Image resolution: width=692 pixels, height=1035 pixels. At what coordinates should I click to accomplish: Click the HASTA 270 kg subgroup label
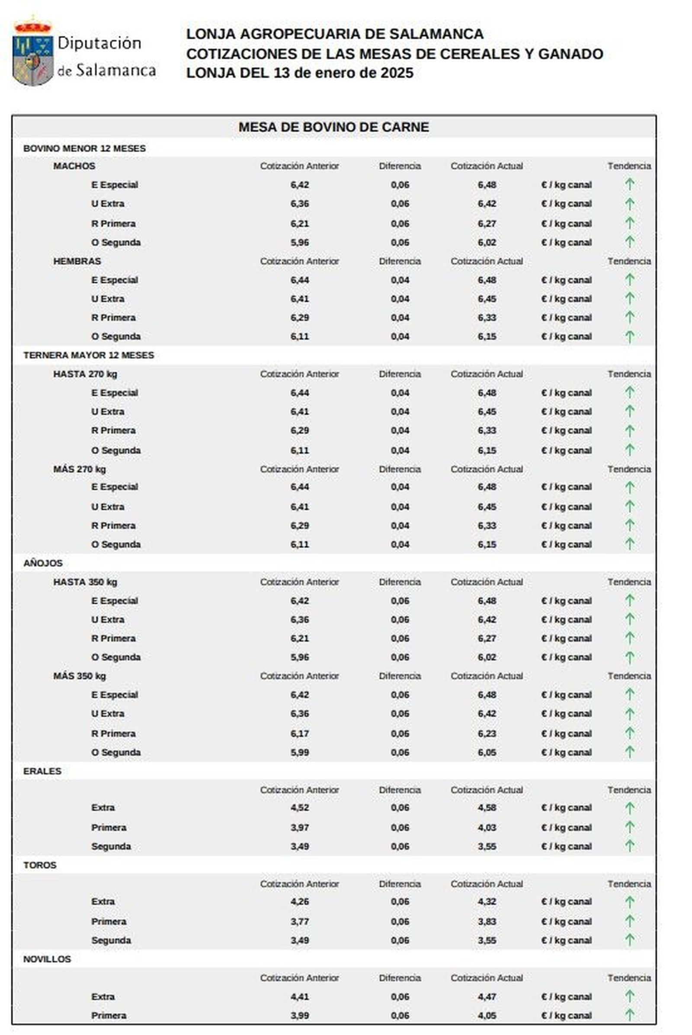tap(85, 374)
